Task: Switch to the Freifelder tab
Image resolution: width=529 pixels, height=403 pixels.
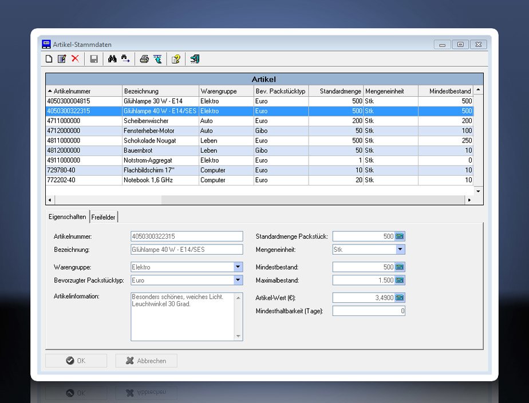Action: [104, 218]
